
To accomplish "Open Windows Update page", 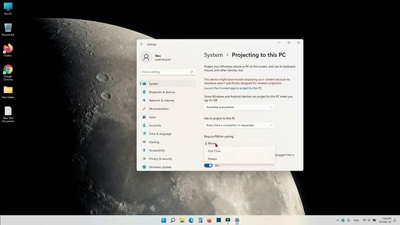I will coord(167,167).
